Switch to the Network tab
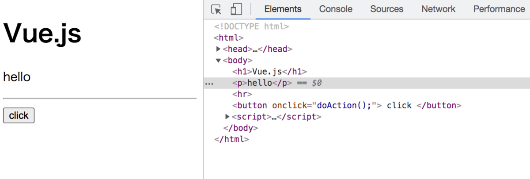Image resolution: width=530 pixels, height=179 pixels. [438, 9]
